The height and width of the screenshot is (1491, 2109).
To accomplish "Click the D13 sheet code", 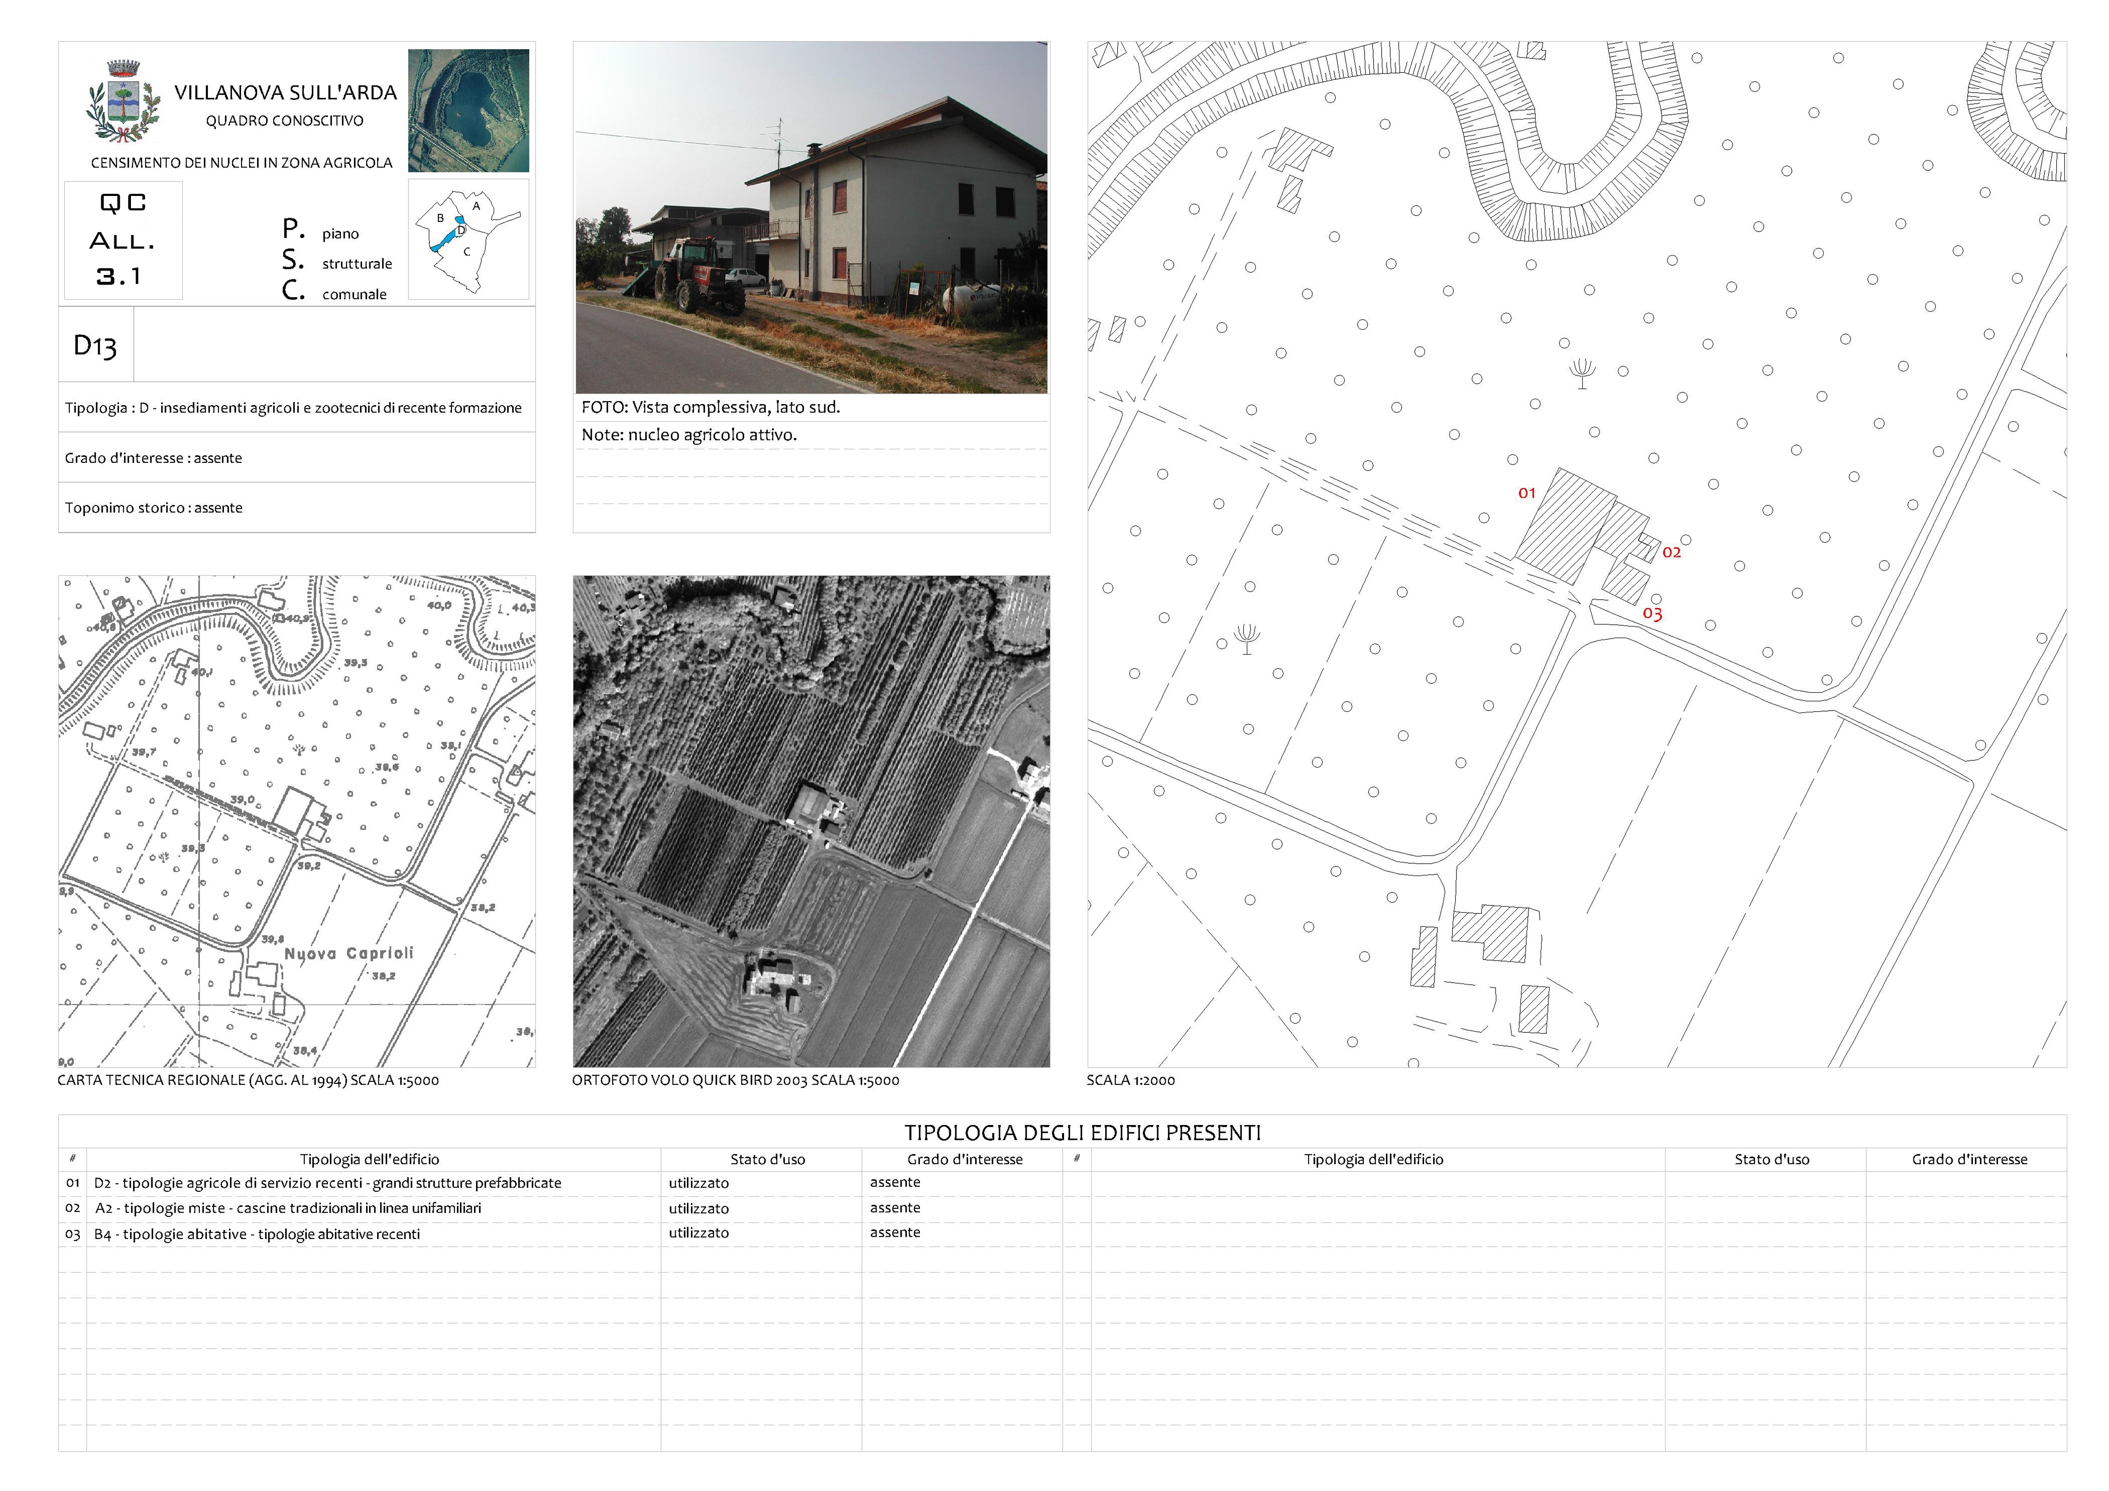I will point(95,345).
